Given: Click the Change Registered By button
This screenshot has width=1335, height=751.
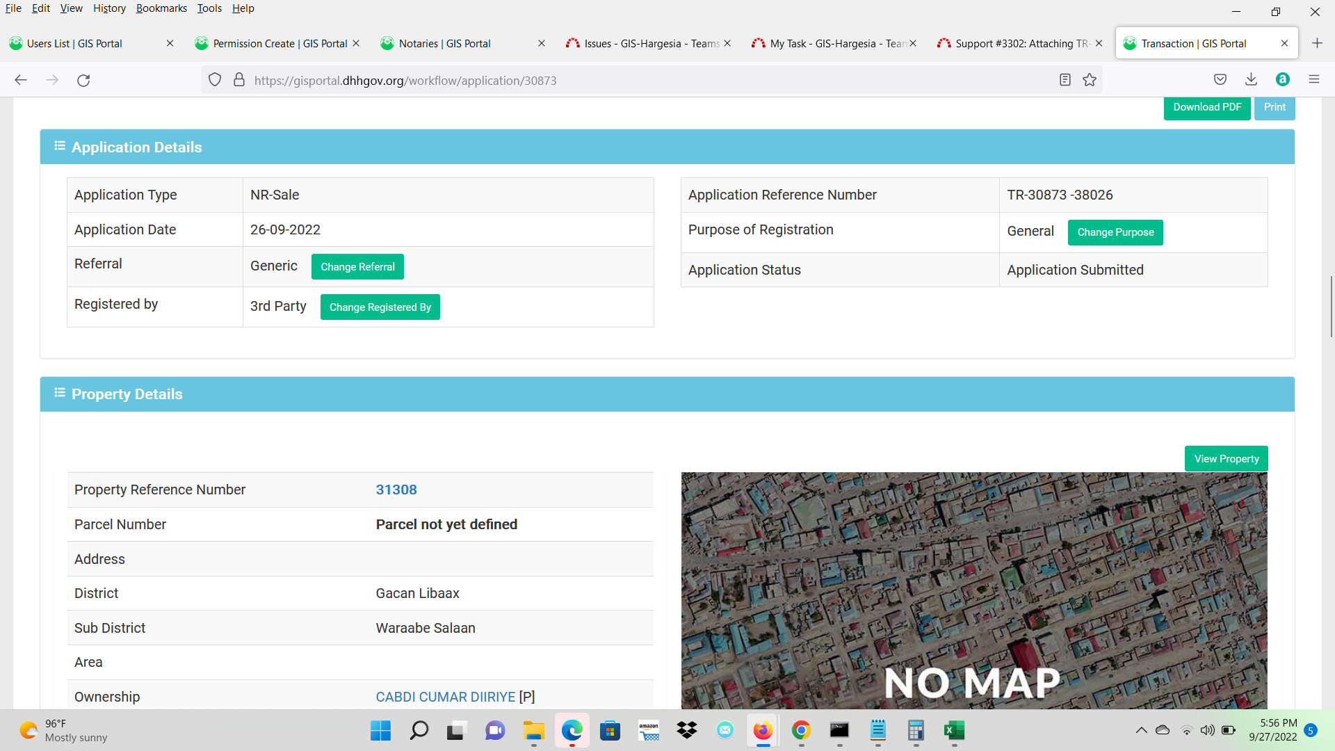Looking at the screenshot, I should click(x=380, y=307).
